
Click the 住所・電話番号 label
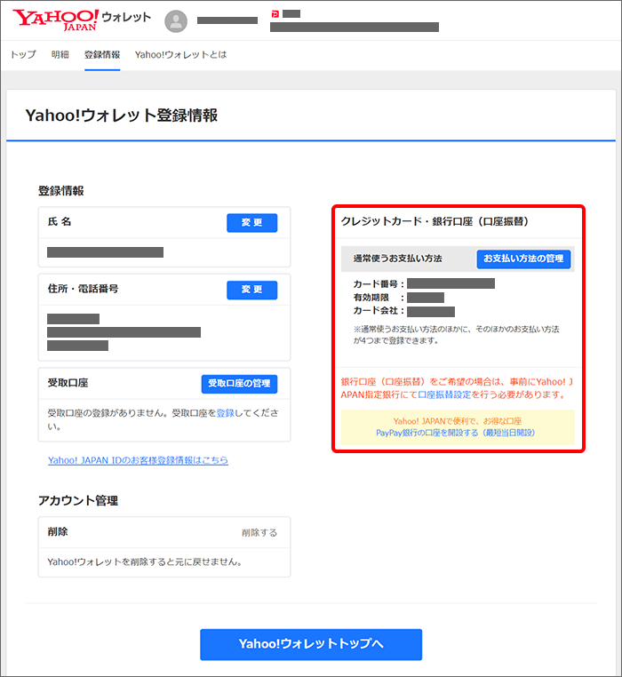click(83, 289)
